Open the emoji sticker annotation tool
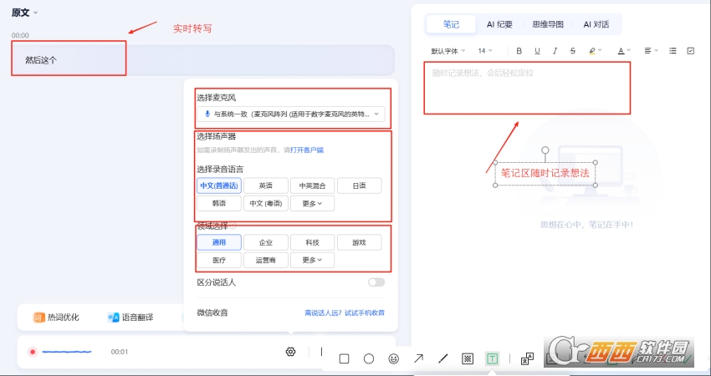 pyautogui.click(x=394, y=358)
